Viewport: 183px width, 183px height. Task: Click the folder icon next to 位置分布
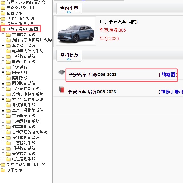pyautogui.click(x=3, y=13)
